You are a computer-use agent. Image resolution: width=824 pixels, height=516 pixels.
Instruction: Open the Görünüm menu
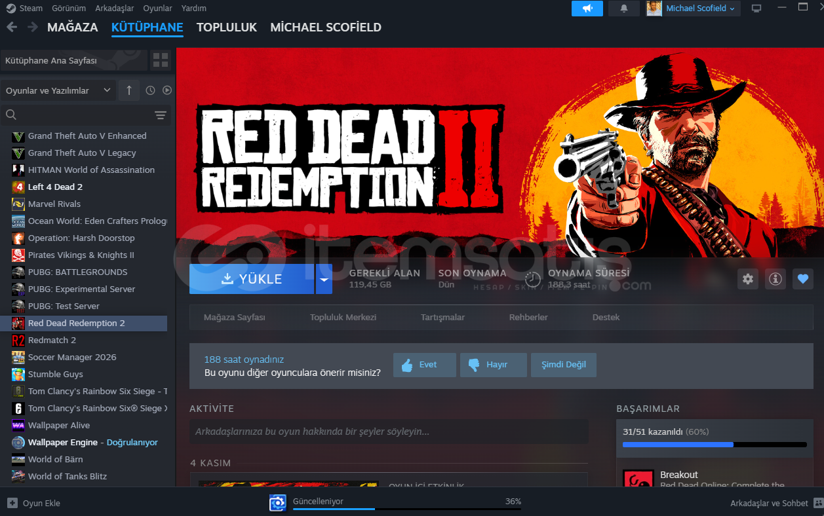[x=69, y=9]
